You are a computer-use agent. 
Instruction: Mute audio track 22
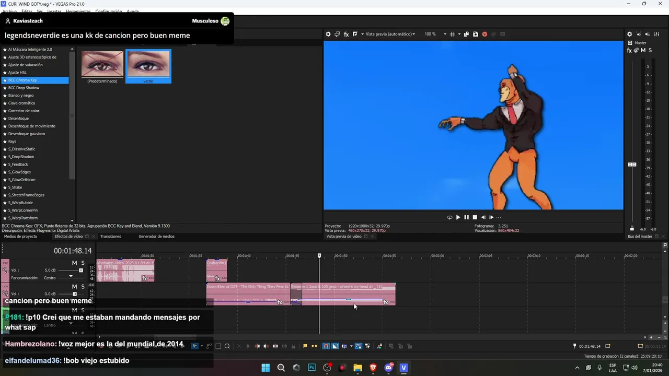(x=74, y=287)
